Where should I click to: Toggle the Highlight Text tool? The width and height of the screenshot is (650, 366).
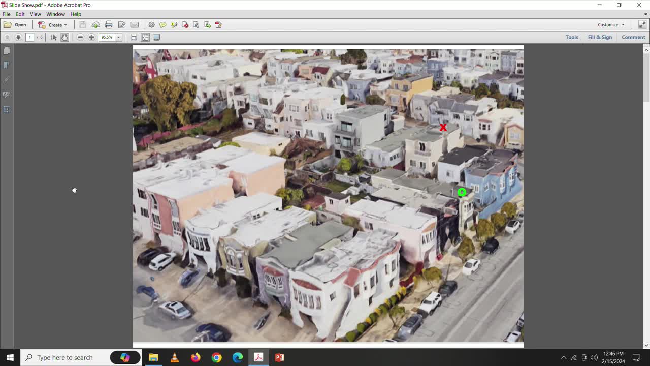(173, 24)
